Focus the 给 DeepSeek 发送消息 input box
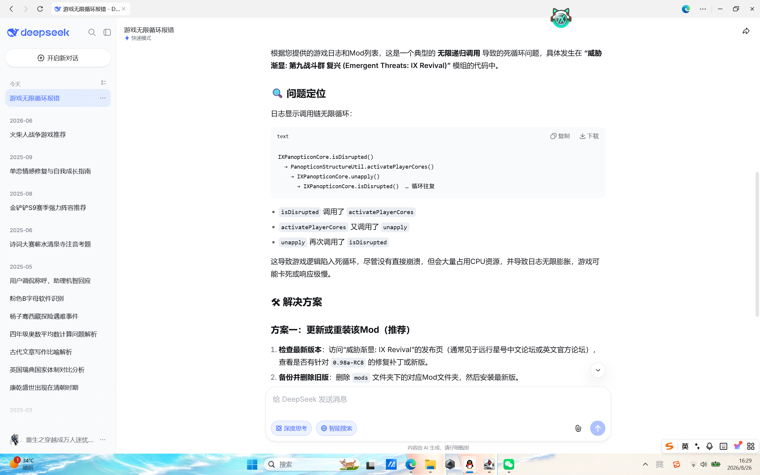 (438, 399)
